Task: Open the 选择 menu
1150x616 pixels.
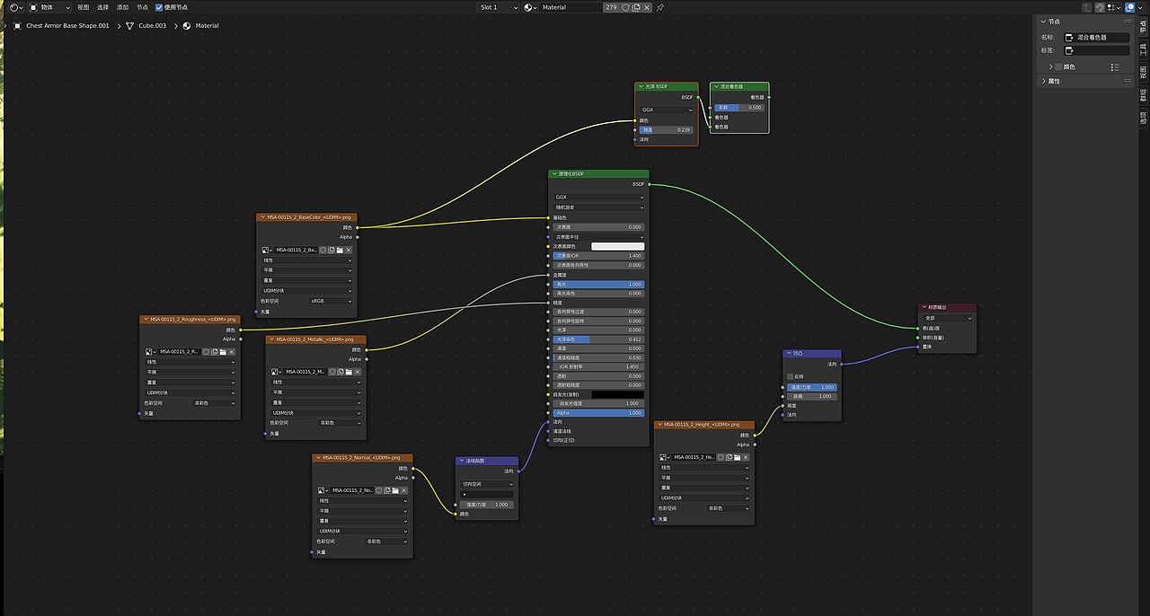Action: [x=103, y=7]
